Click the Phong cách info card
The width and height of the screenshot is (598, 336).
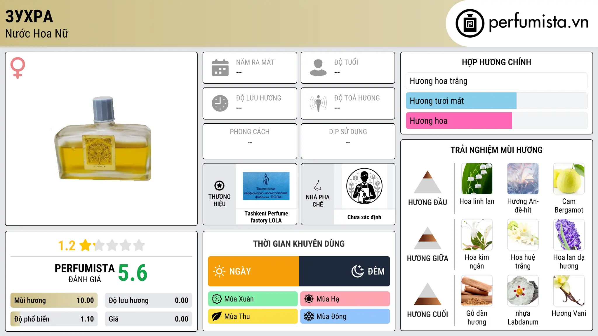[250, 141]
